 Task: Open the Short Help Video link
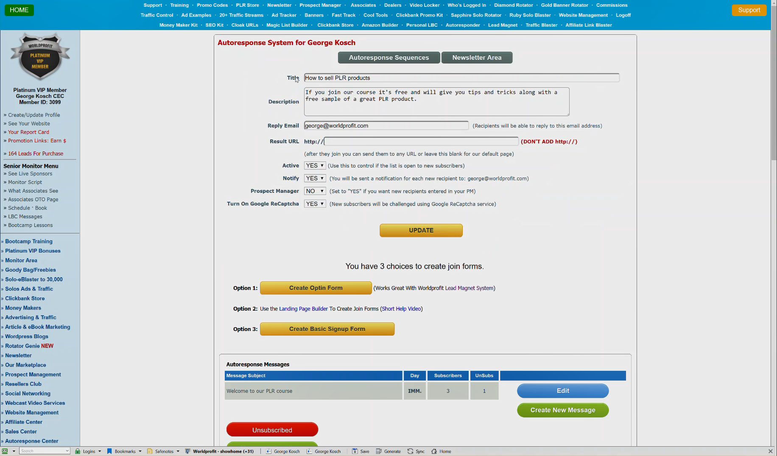click(401, 309)
